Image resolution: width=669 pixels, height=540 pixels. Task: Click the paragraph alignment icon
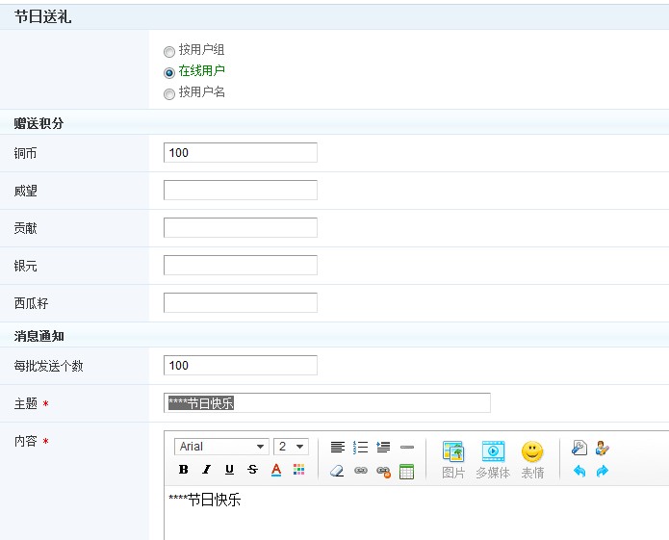pyautogui.click(x=338, y=447)
